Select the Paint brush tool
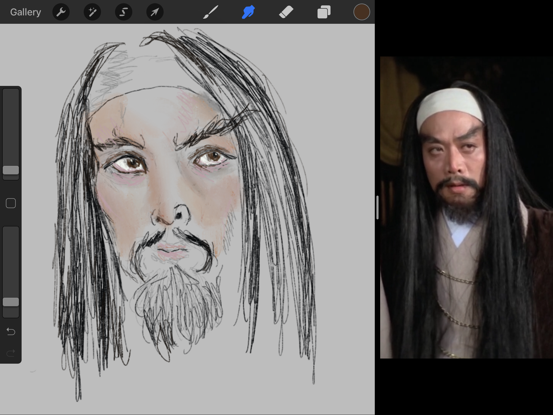 [211, 12]
